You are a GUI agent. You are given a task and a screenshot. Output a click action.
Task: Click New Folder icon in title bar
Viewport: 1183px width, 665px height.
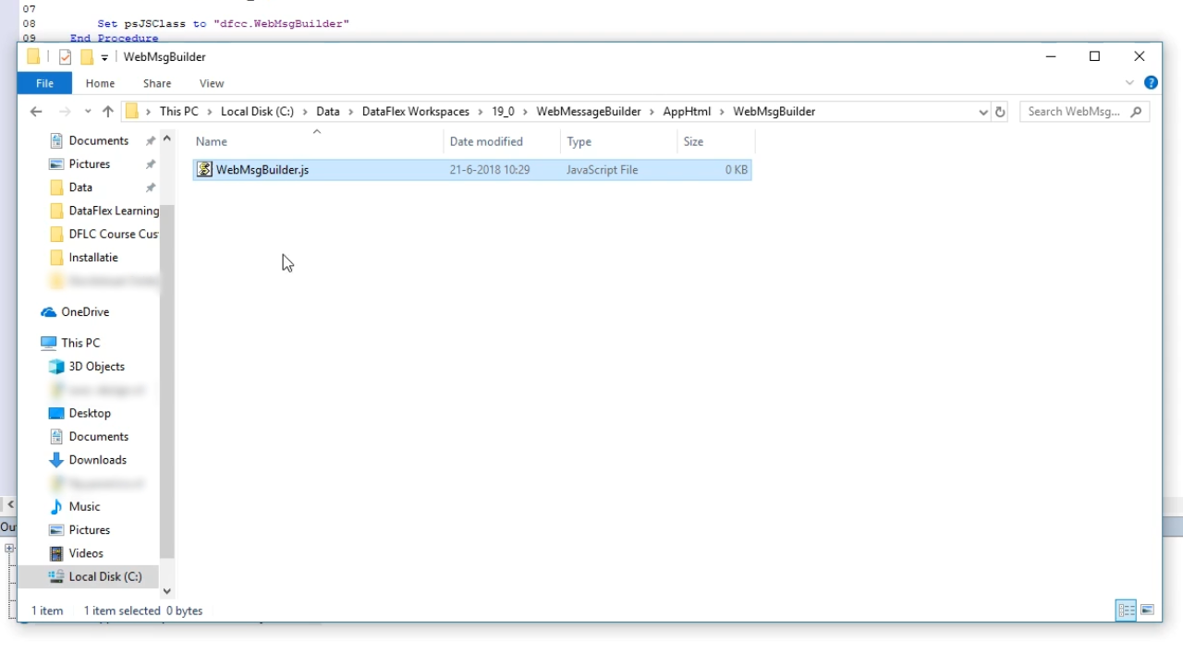tap(87, 57)
